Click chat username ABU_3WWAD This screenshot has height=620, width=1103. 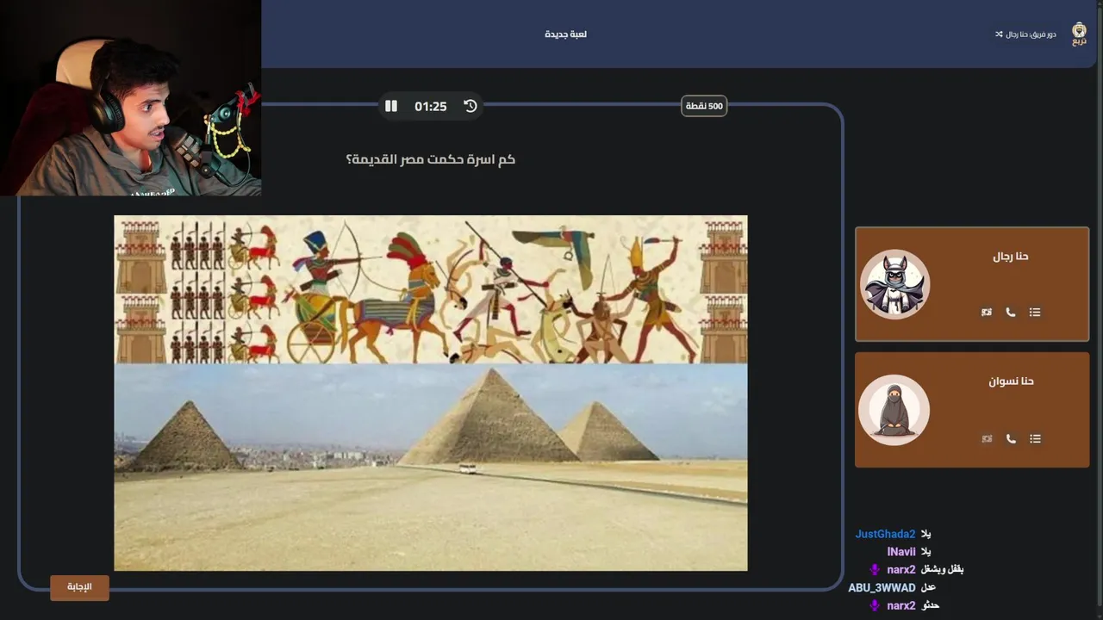tap(882, 588)
